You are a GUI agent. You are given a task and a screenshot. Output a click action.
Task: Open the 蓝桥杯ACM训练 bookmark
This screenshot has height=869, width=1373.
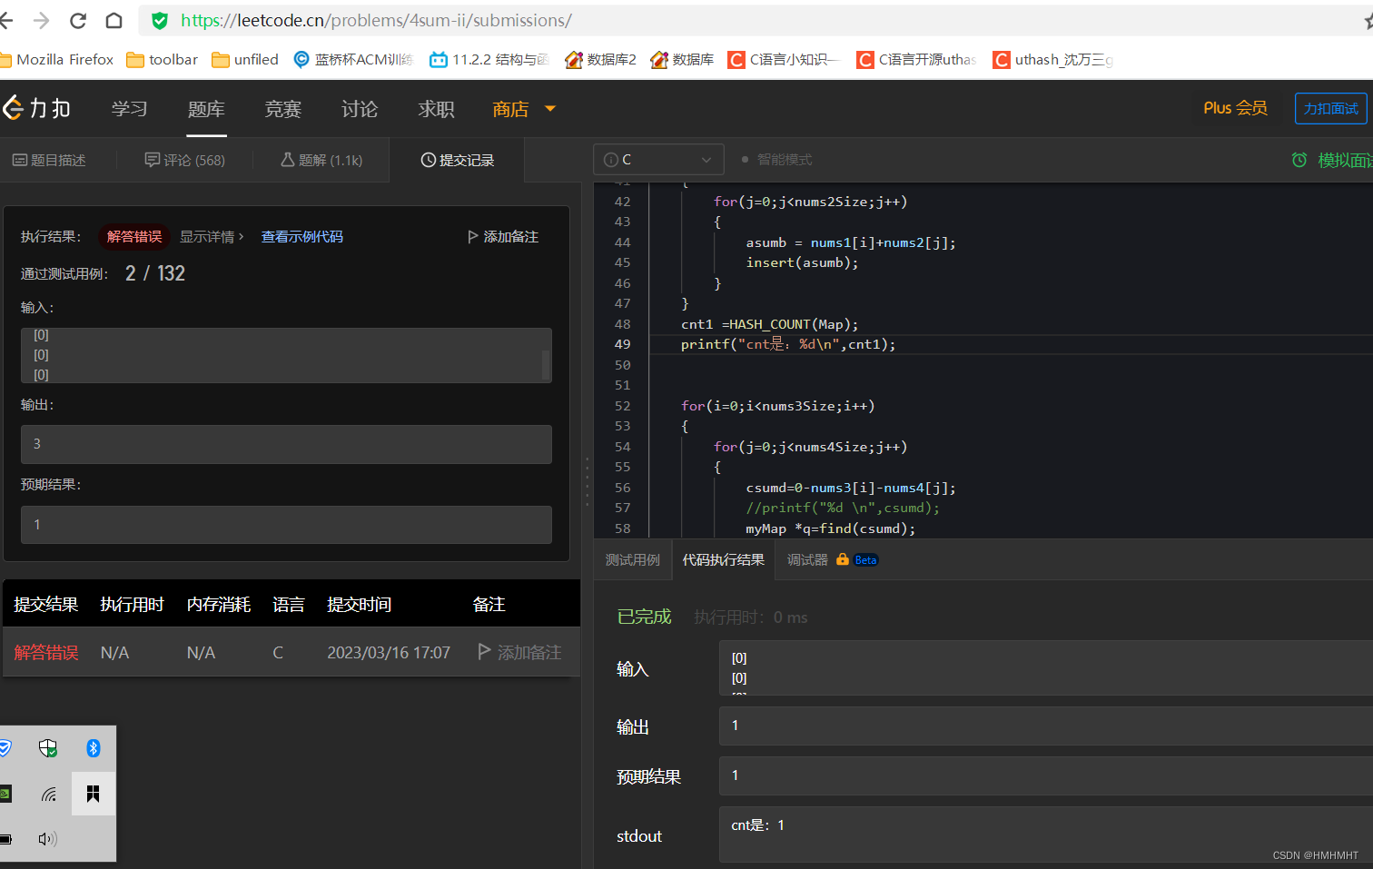point(353,60)
